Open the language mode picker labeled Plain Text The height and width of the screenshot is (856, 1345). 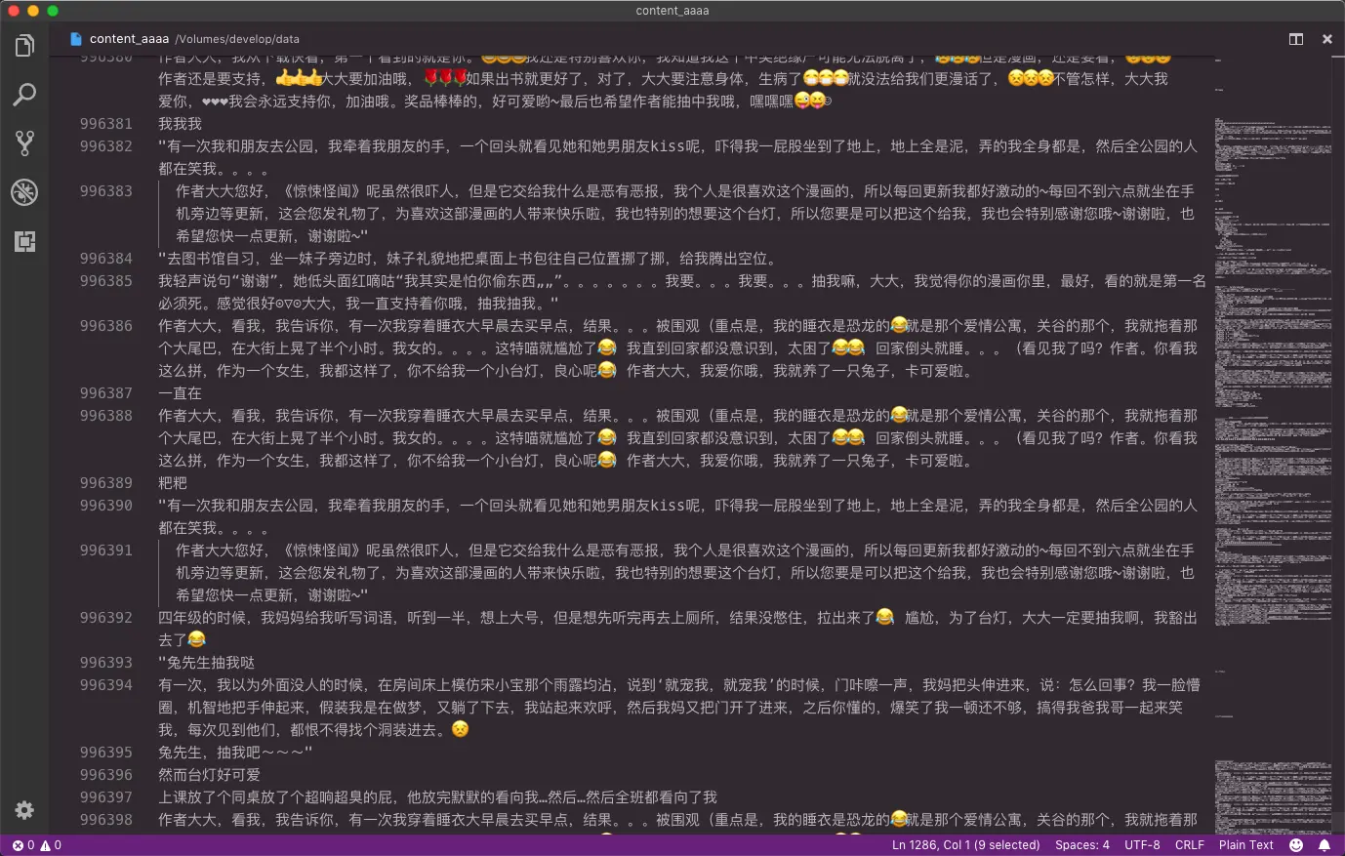[x=1246, y=845]
